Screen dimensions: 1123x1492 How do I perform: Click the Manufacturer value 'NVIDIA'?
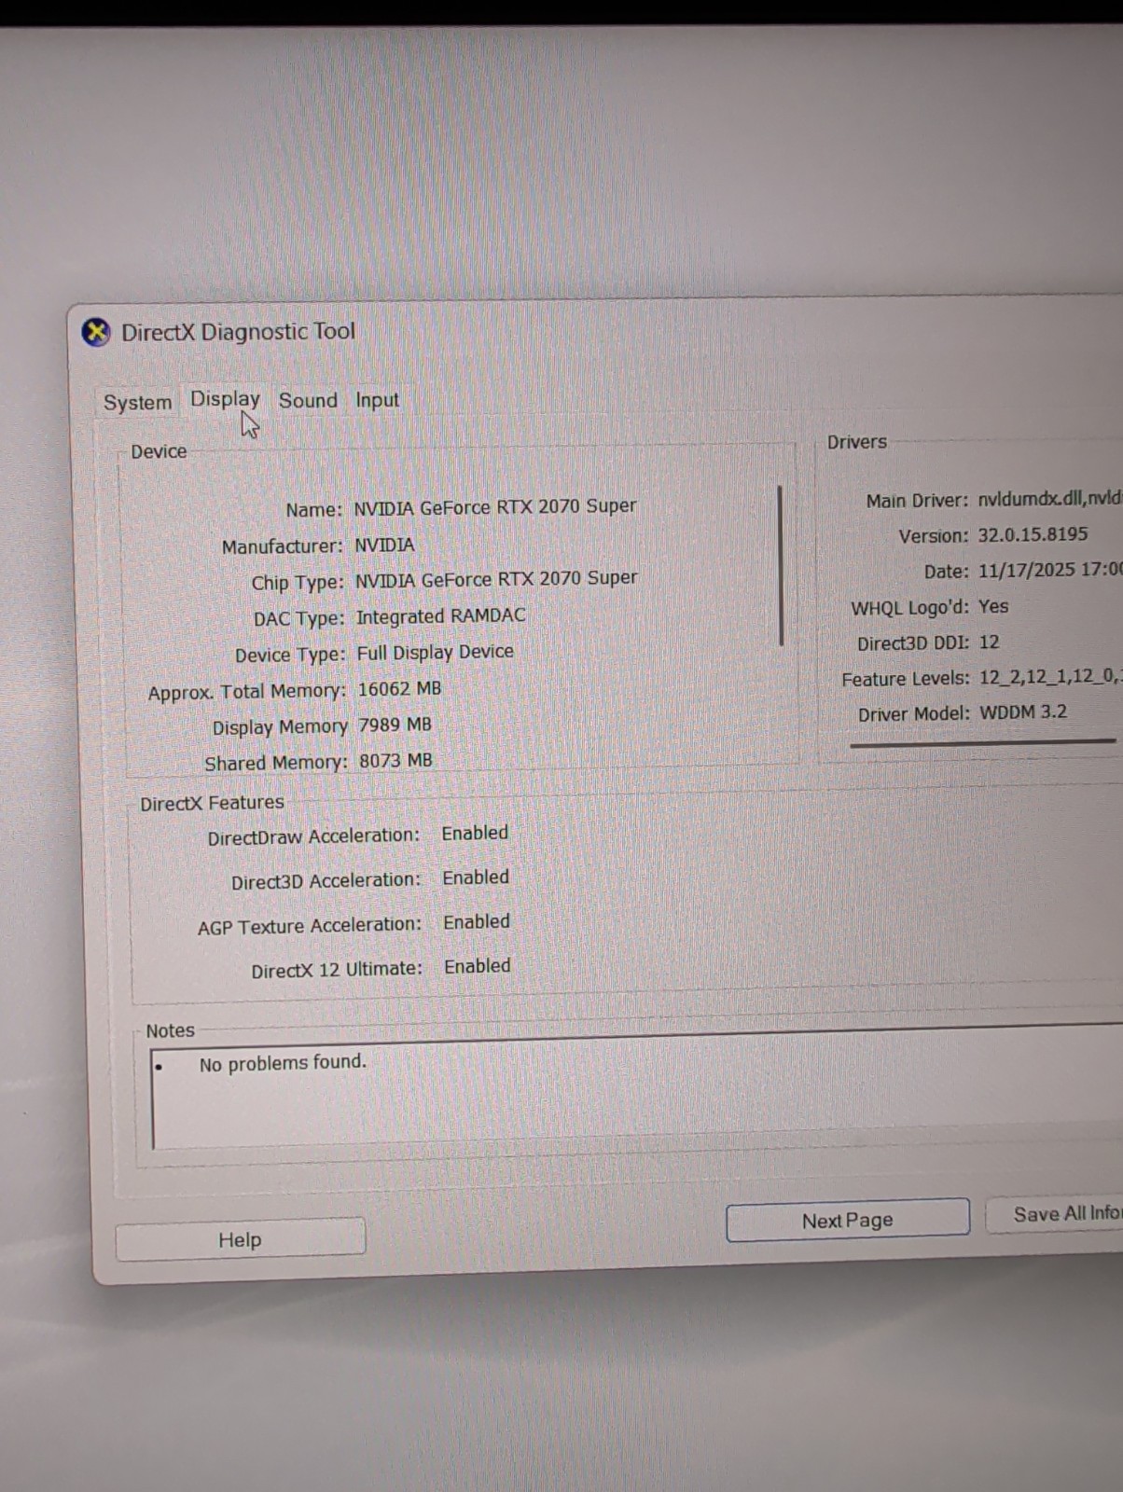tap(384, 545)
